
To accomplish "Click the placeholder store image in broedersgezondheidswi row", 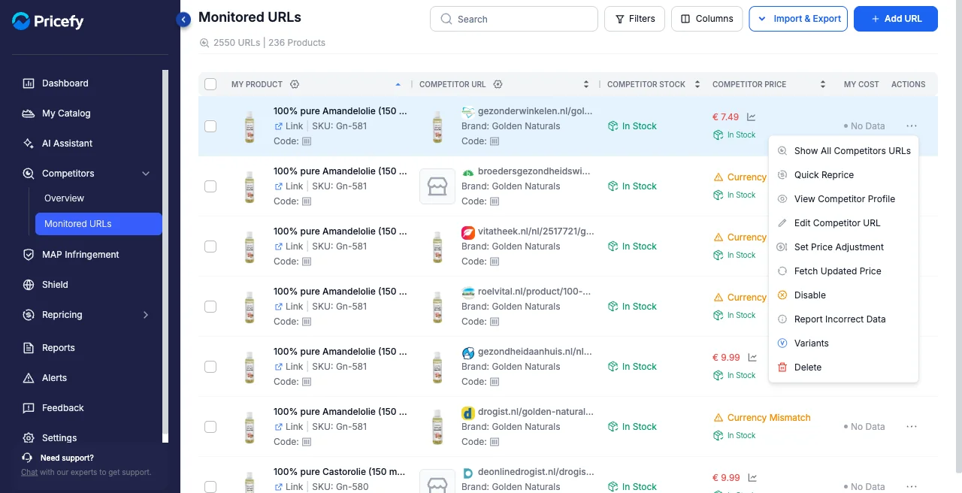I will [437, 186].
